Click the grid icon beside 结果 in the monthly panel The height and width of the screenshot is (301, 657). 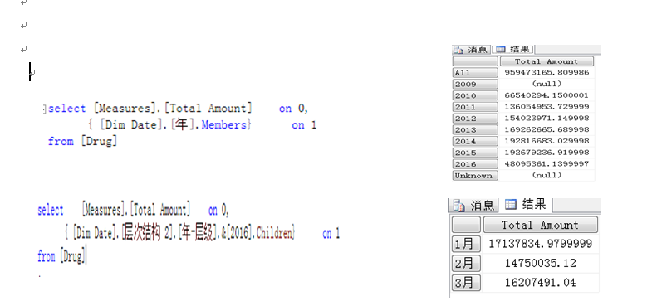click(x=510, y=204)
